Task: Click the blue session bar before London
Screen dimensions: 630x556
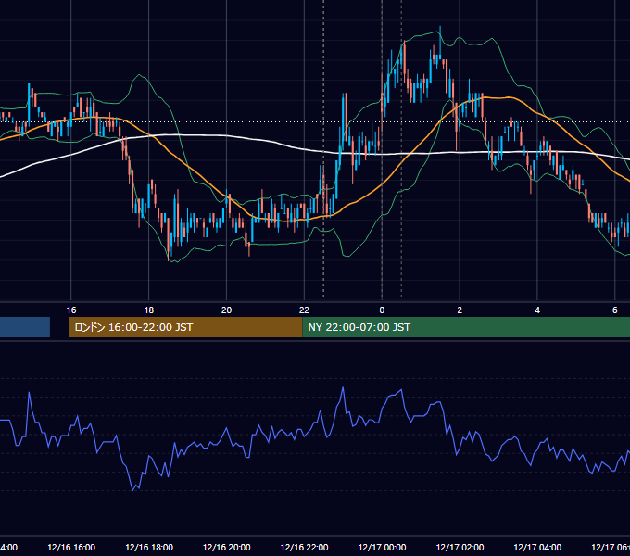Action: [25, 327]
